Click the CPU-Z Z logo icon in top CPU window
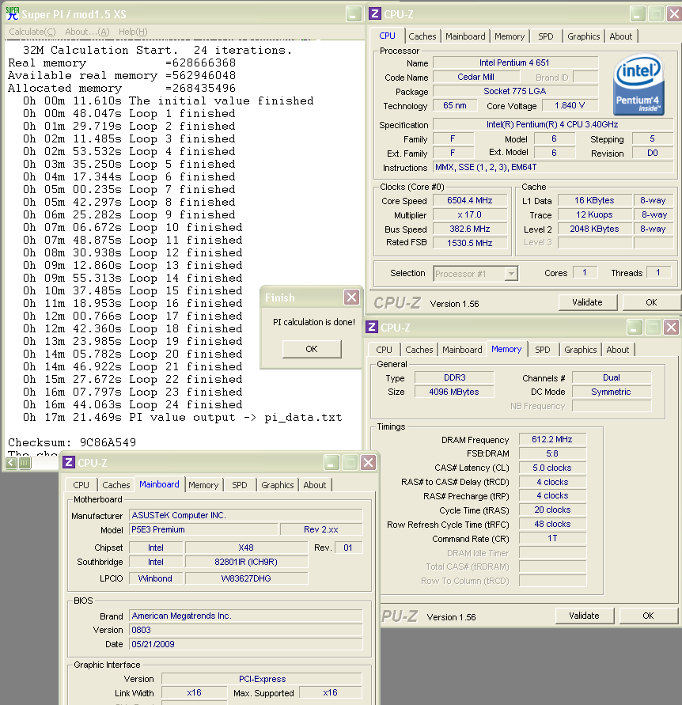 click(374, 13)
